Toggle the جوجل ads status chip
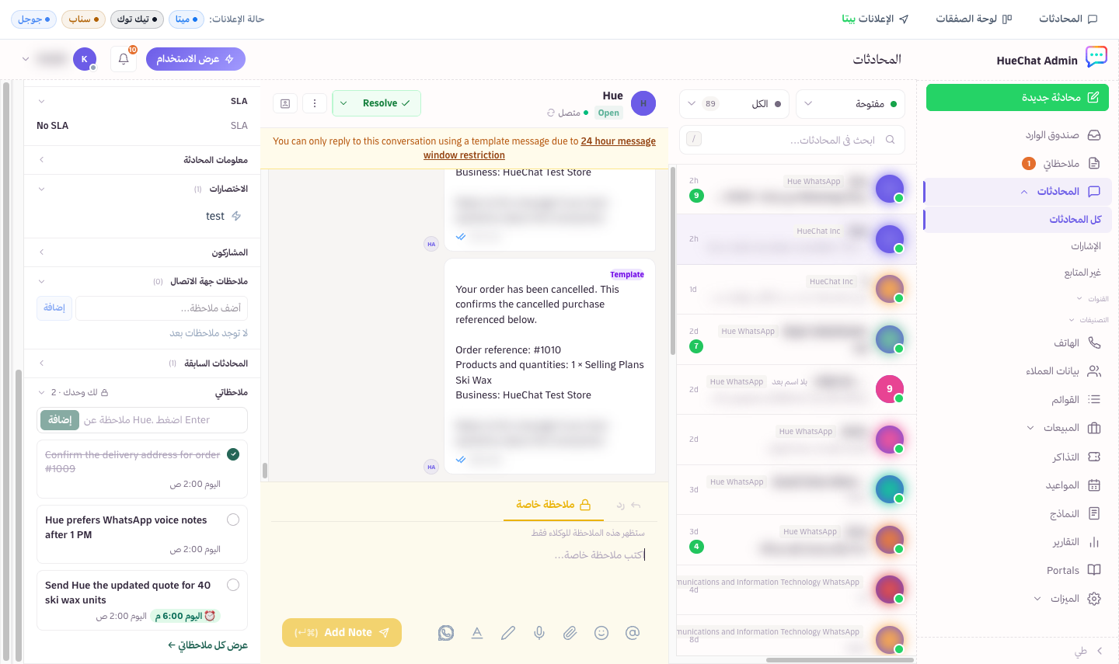The image size is (1119, 664). tap(34, 19)
